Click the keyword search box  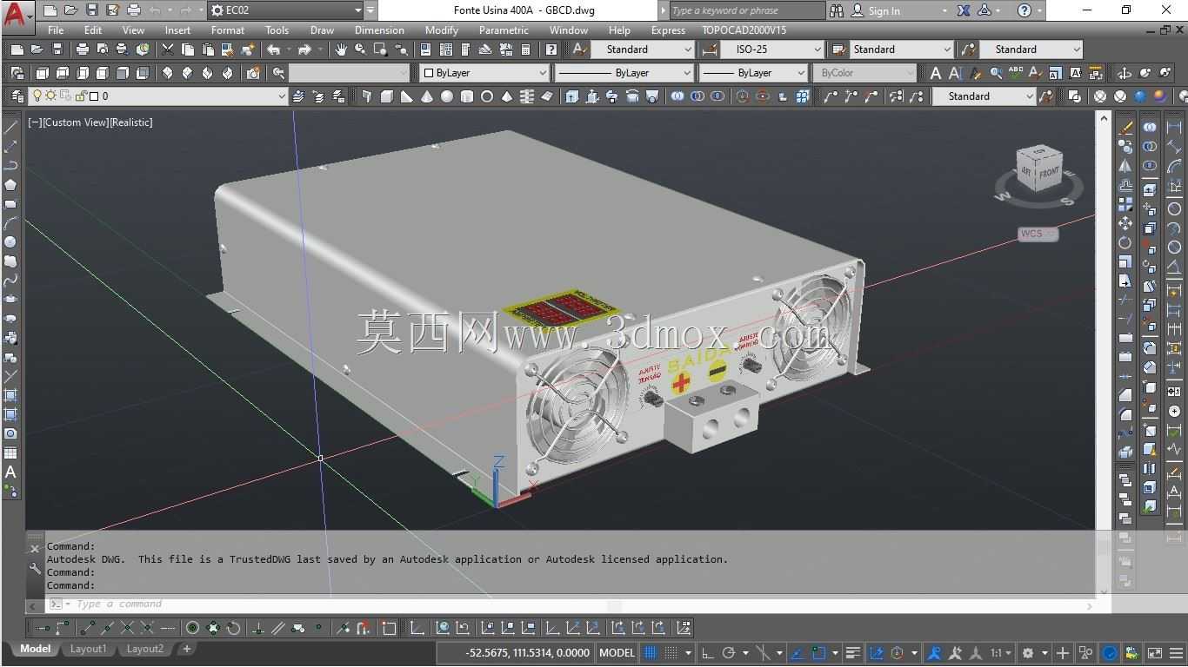(x=746, y=10)
